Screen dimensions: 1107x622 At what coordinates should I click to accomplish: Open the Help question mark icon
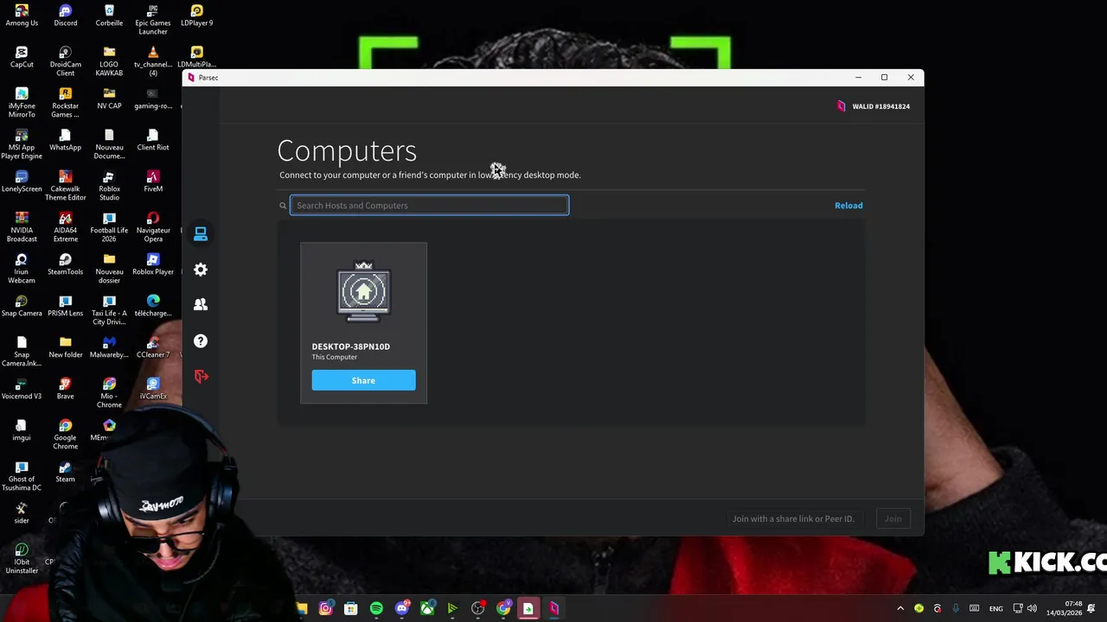pos(201,340)
